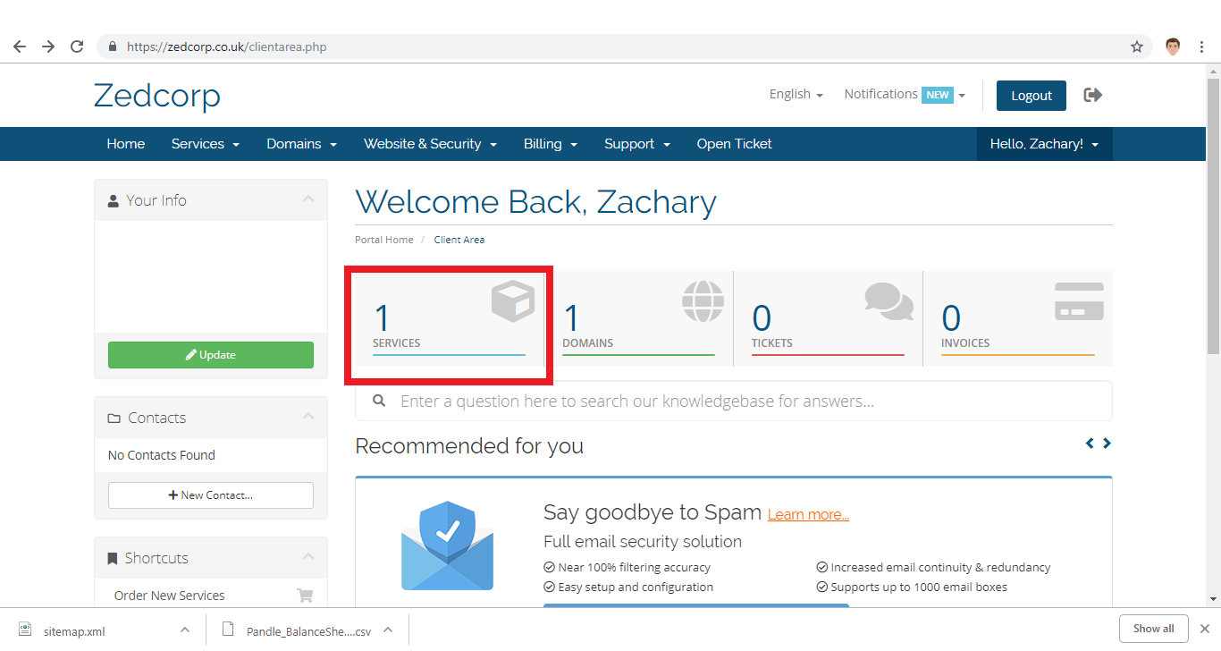
Task: Go forward using the browser forward arrow
Action: pyautogui.click(x=48, y=46)
